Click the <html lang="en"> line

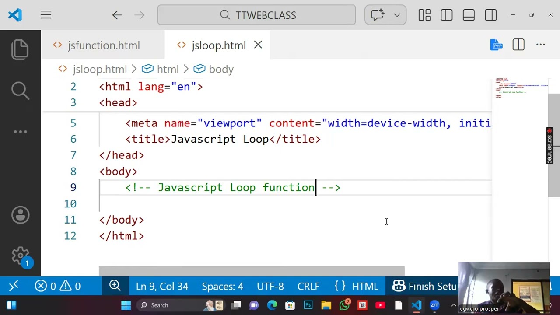pyautogui.click(x=151, y=87)
